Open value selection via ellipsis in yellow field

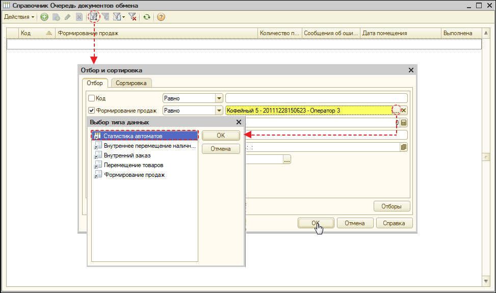click(396, 110)
